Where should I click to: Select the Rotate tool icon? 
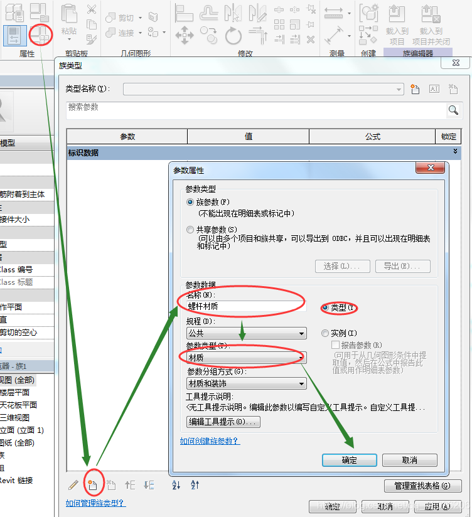(x=233, y=35)
